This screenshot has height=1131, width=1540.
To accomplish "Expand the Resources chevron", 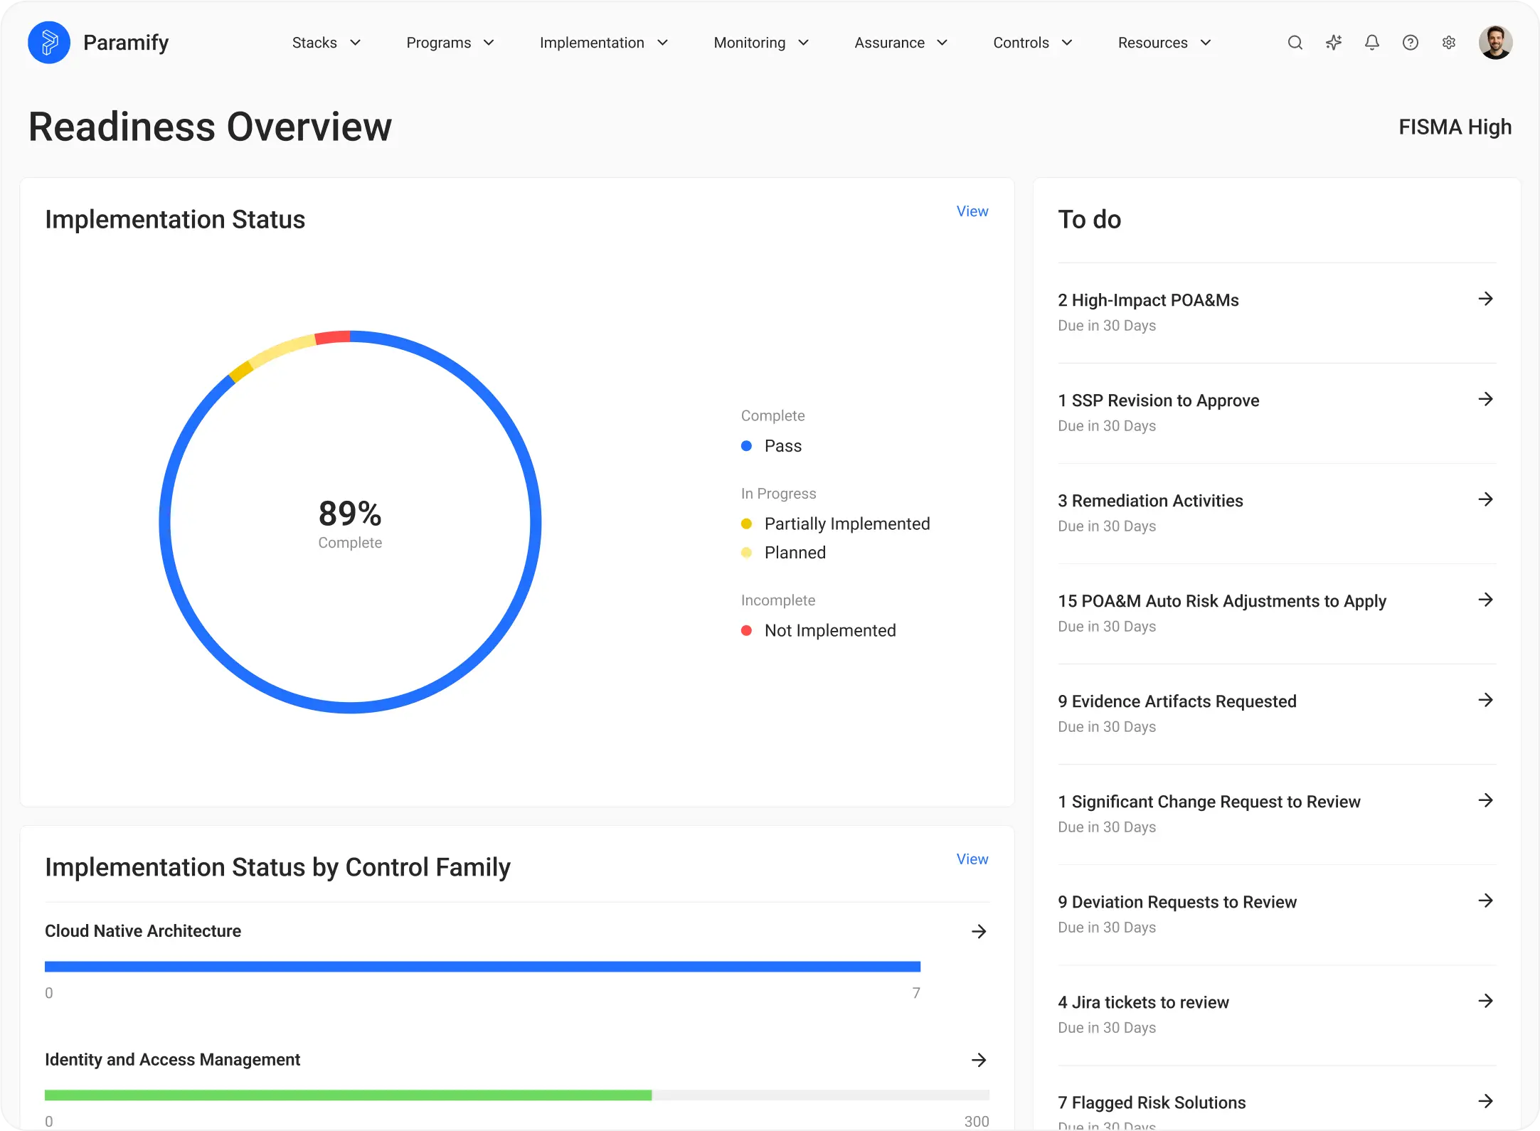I will (x=1206, y=43).
